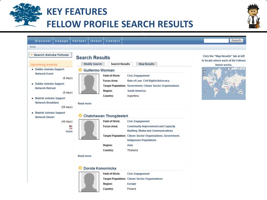This screenshot has width=267, height=200.
Task: Click Dorota Komornicka's Civic Engagement field value
Action: click(x=138, y=174)
